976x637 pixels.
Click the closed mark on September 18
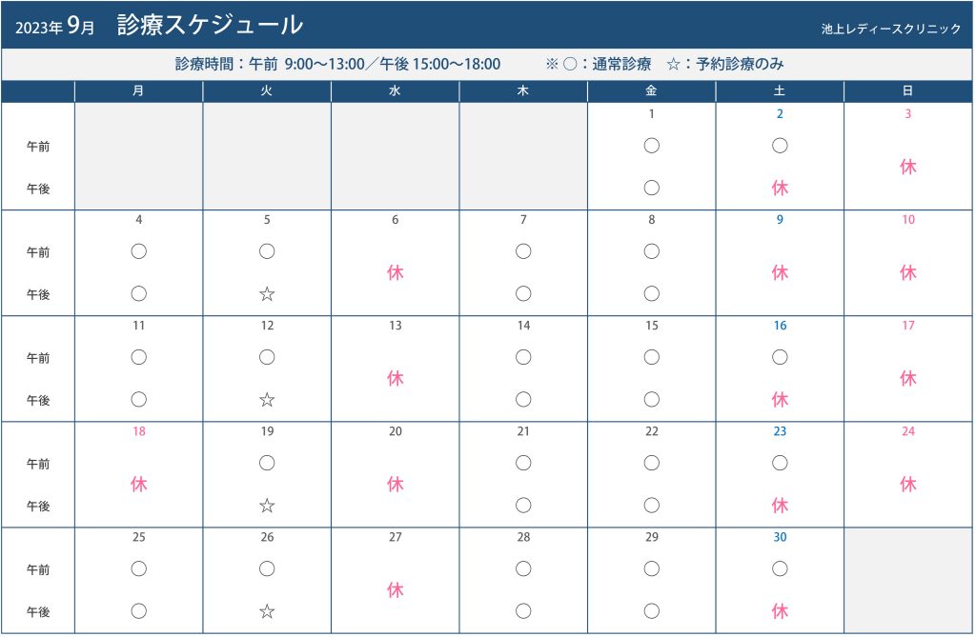click(139, 484)
